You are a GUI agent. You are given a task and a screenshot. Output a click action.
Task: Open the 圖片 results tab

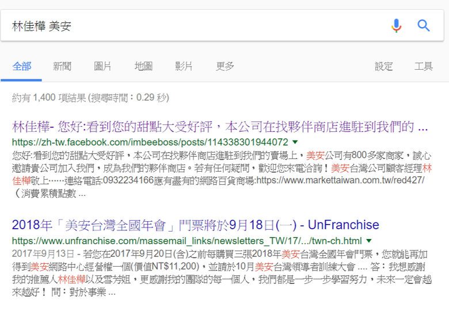102,66
